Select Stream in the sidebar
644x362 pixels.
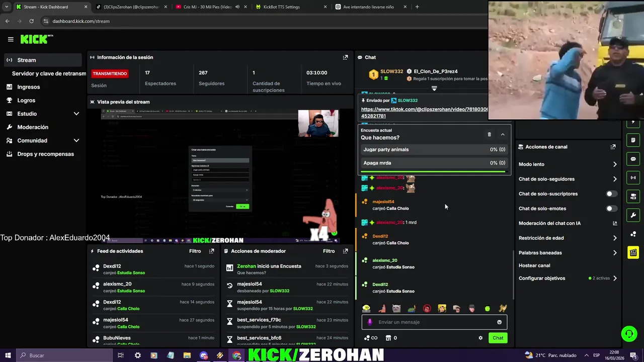tap(43, 60)
